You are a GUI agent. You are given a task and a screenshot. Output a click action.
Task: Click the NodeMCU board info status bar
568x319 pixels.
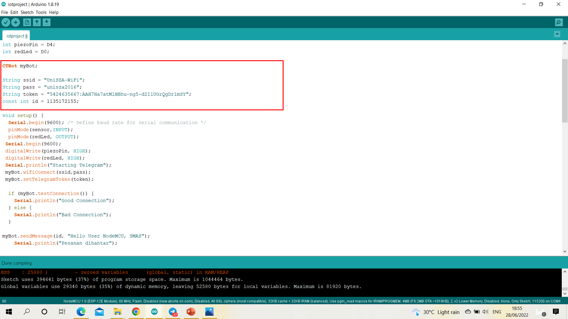point(312,301)
